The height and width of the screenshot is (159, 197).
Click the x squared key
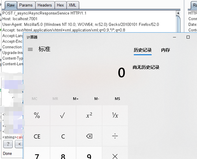[x=89, y=115]
